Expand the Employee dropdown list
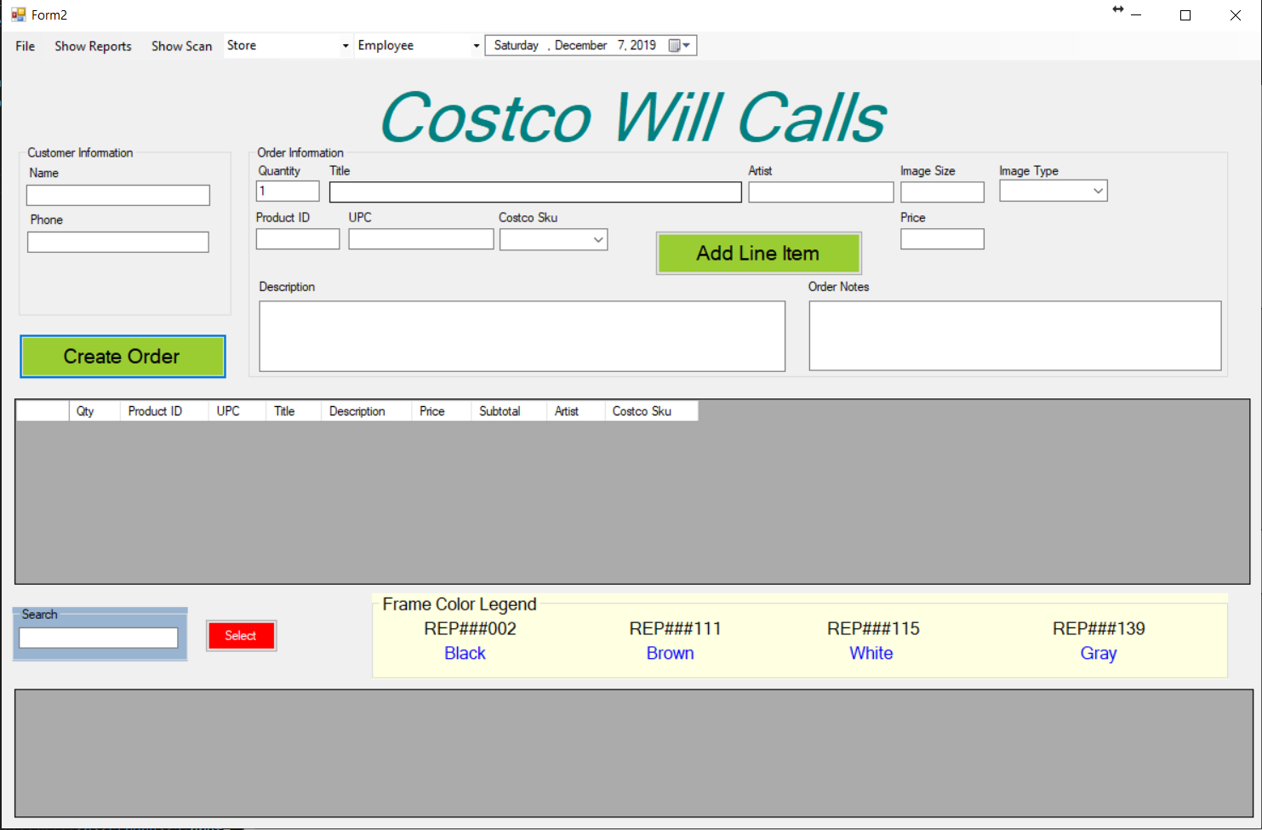Viewport: 1262px width, 830px height. coord(476,46)
